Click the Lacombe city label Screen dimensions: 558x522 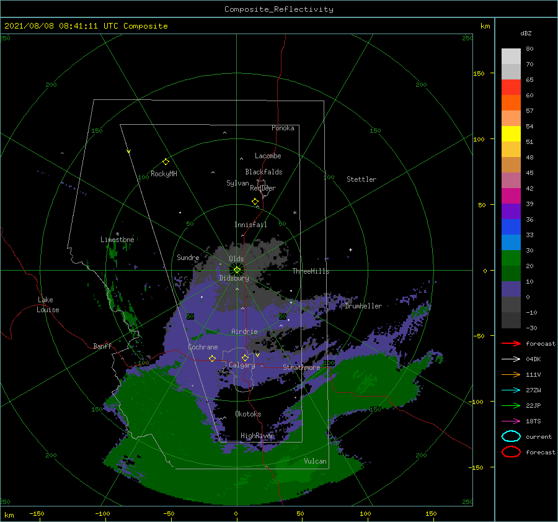pos(268,156)
